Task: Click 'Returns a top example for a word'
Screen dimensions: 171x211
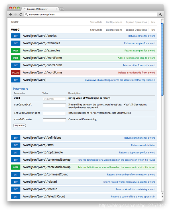Action: click(137, 152)
